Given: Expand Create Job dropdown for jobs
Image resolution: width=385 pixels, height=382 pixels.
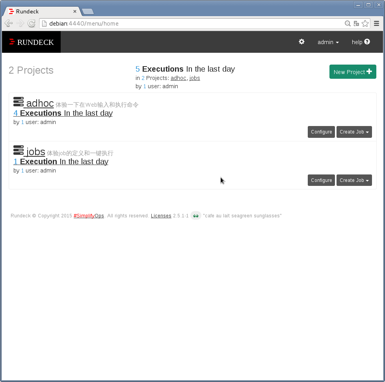Looking at the screenshot, I should tap(354, 180).
